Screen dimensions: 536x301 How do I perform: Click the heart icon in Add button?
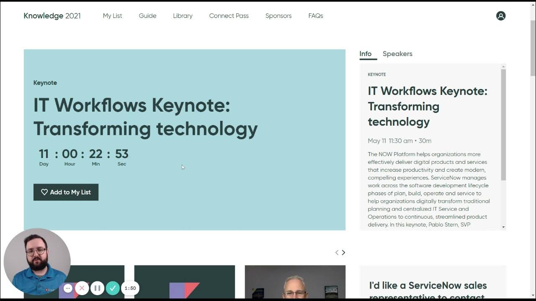coord(44,192)
